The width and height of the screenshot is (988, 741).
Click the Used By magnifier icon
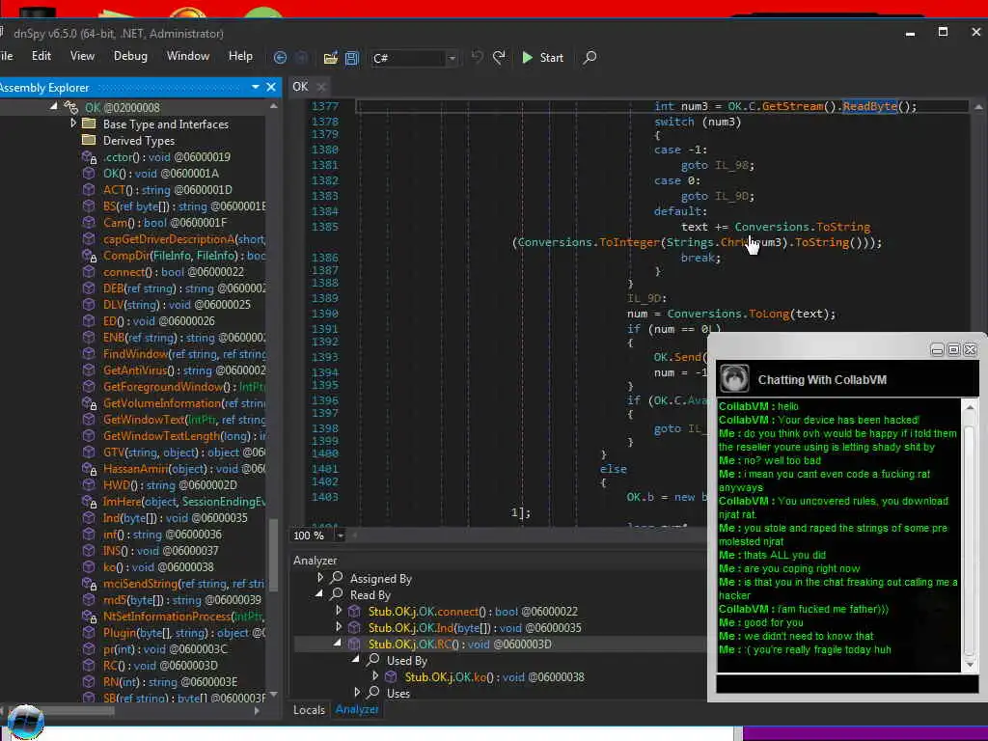tap(373, 660)
